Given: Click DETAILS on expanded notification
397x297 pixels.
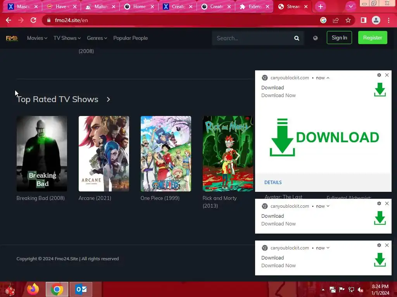Looking at the screenshot, I should [x=273, y=183].
